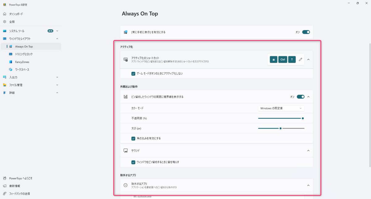Click the 最新情報 megaphone icon

point(5,186)
